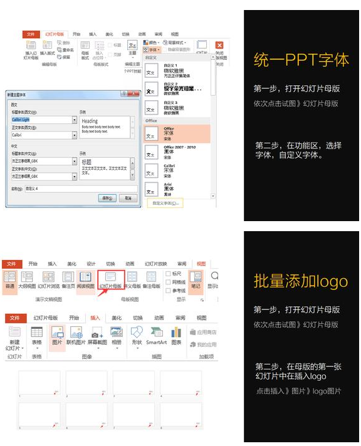Click the 幻灯片母版 icon in the red box
The image size is (361, 446).
[111, 279]
